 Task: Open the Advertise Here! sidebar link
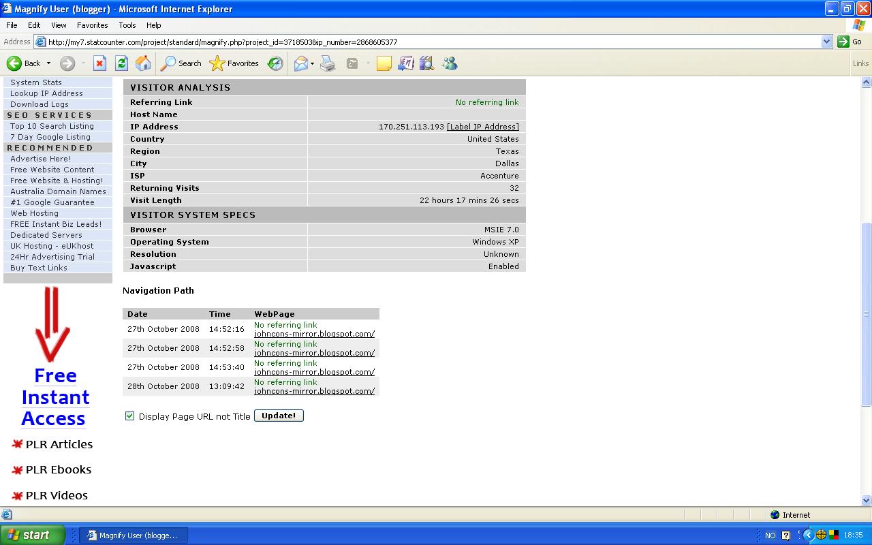pos(40,159)
